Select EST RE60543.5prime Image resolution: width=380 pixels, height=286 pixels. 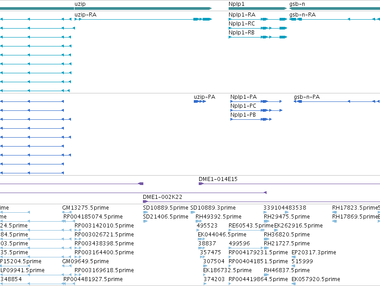[x=251, y=226]
